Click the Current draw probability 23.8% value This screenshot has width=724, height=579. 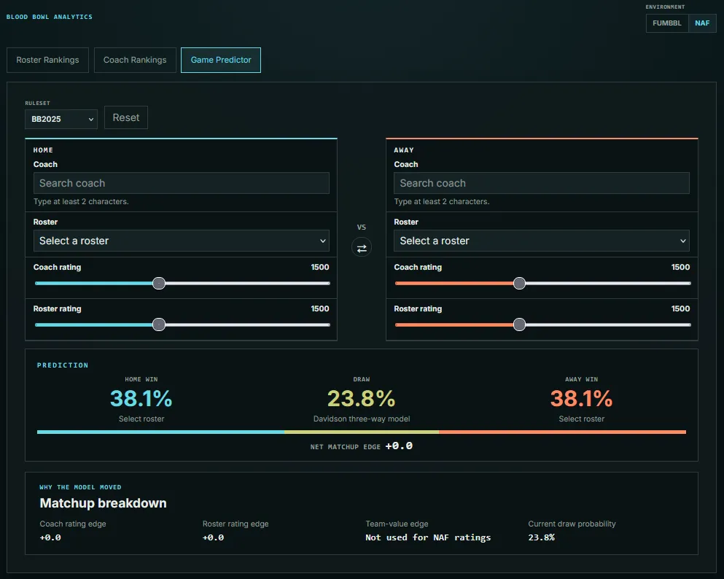(x=541, y=537)
